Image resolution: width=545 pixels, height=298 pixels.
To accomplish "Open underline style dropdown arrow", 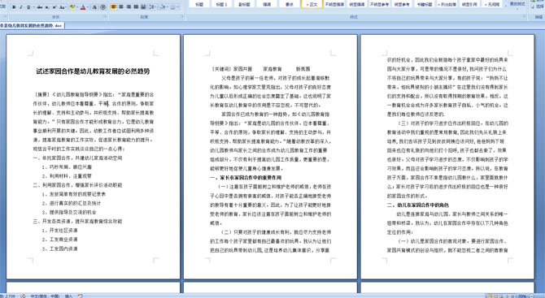I will click(x=33, y=7).
